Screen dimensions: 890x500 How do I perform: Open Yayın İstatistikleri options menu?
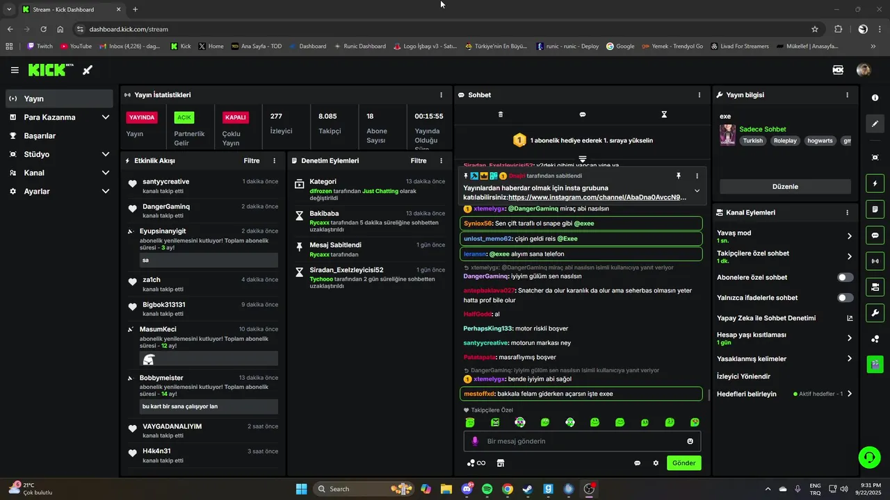coord(441,94)
